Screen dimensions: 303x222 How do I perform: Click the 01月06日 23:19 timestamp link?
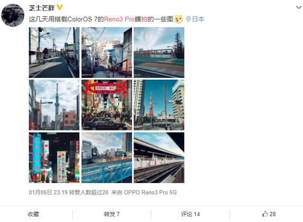[x=48, y=193]
